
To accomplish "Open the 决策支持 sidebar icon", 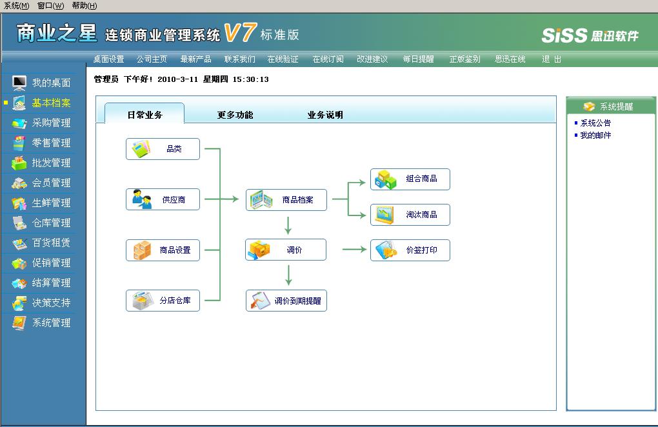I will pos(19,303).
